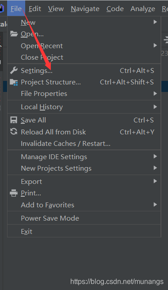
Task: Click the IntelliJ app logo icon
Action: (2, 9)
